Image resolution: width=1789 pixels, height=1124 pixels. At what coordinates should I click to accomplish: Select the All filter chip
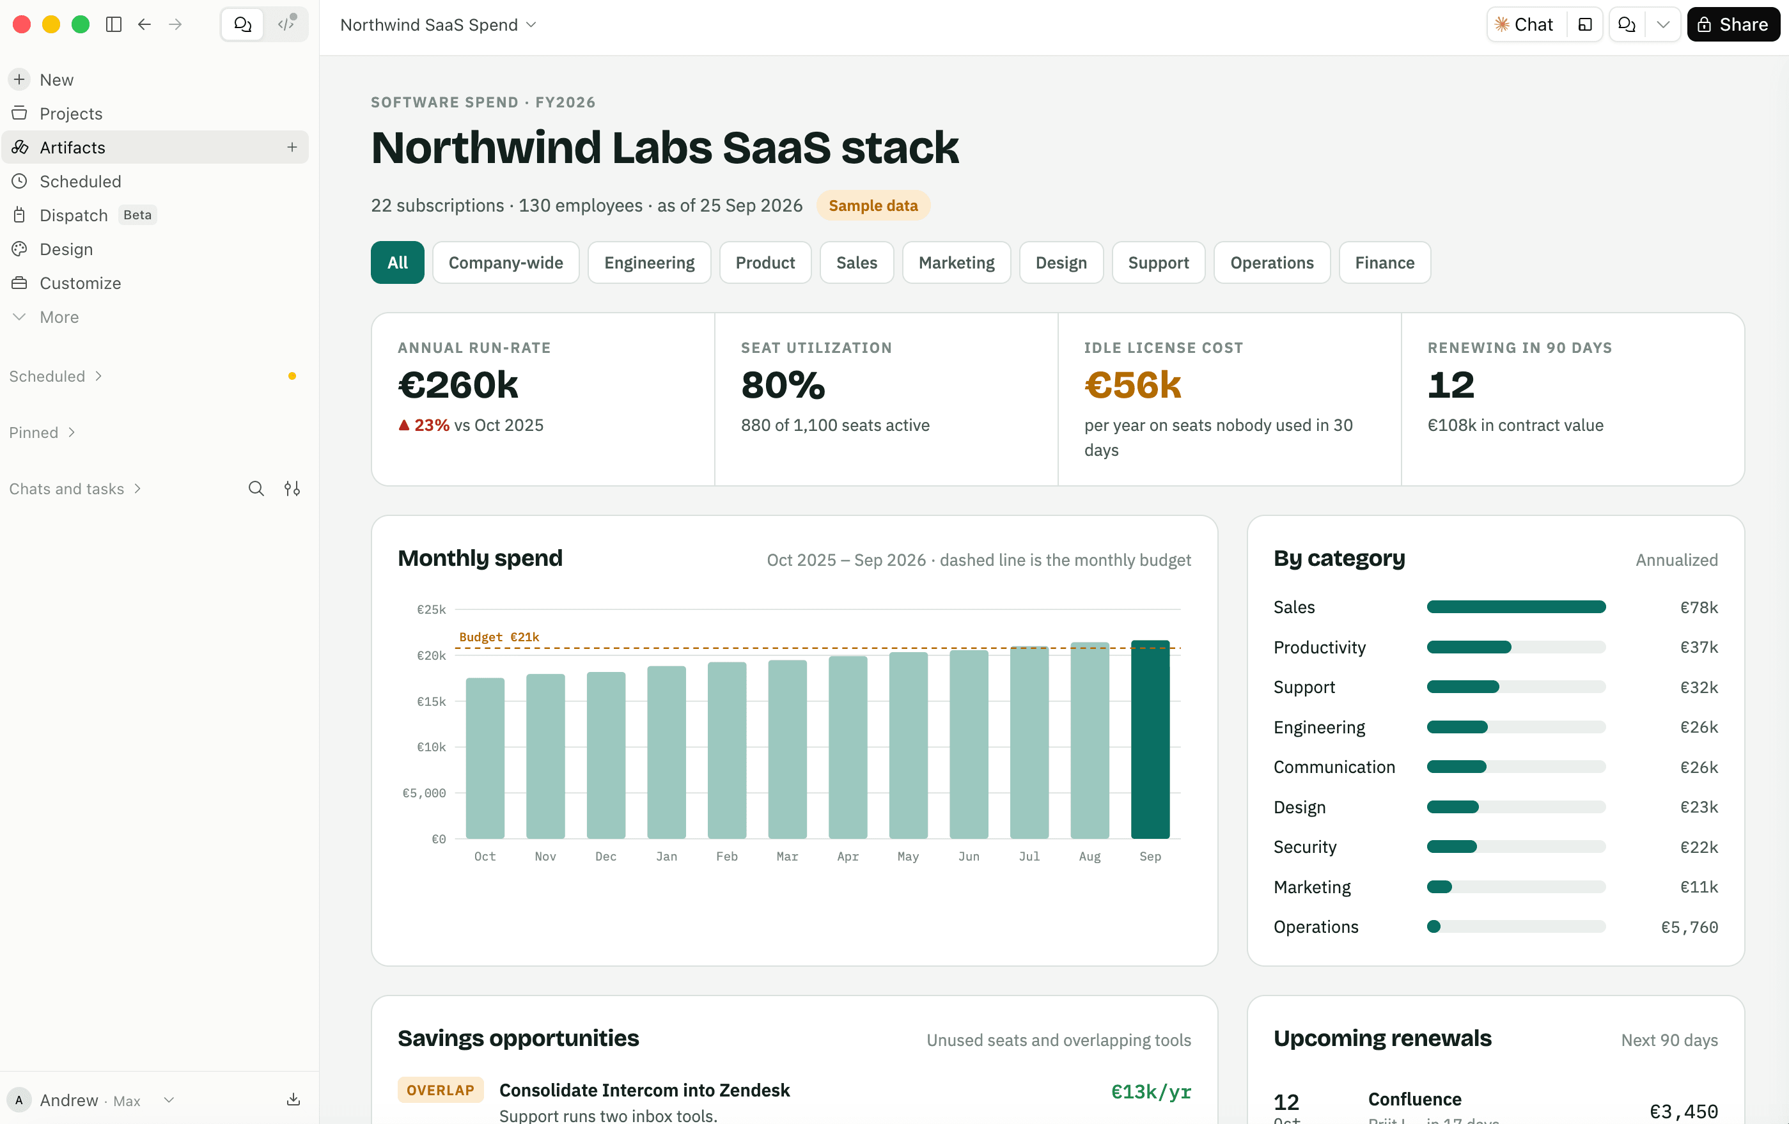tap(398, 262)
